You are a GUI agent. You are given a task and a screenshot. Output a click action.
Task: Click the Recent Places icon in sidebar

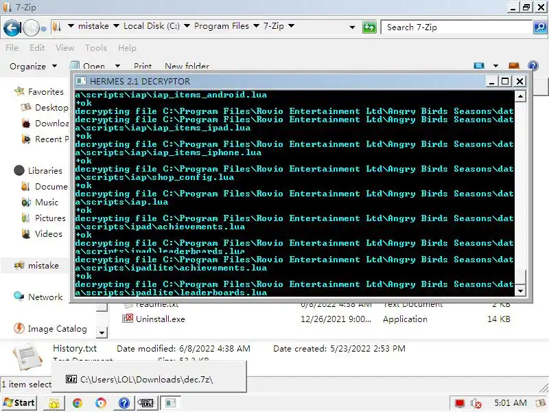[26, 139]
